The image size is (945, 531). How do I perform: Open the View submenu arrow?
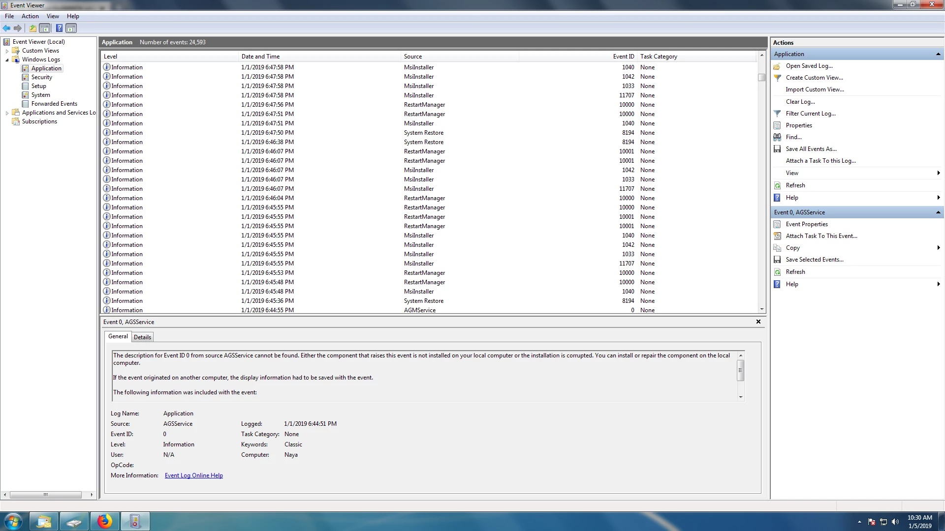938,173
